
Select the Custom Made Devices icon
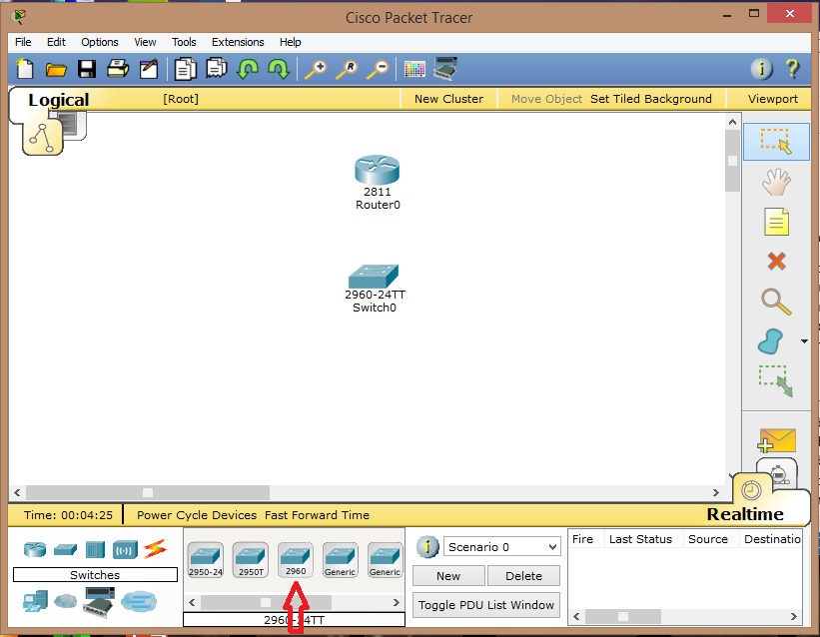click(98, 602)
